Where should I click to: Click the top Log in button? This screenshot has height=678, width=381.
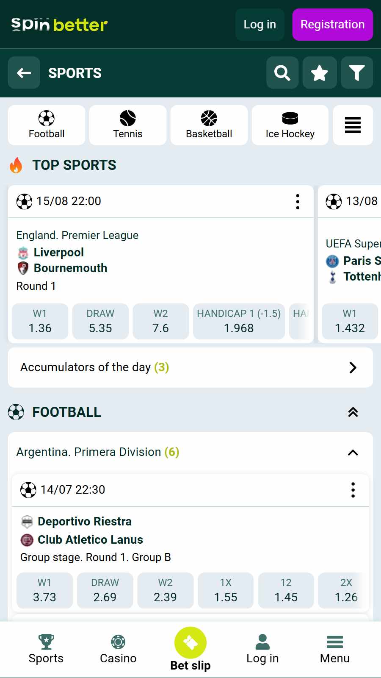tap(260, 25)
